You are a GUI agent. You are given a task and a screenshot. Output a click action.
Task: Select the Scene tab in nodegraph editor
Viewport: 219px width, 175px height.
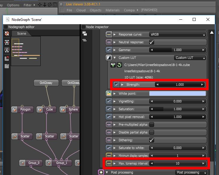tap(22, 33)
